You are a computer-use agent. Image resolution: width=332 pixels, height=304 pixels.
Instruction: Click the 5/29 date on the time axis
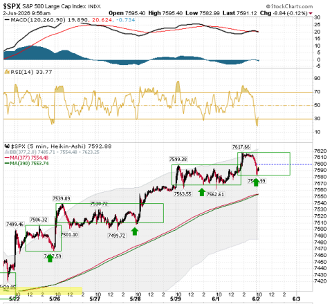(x=176, y=299)
